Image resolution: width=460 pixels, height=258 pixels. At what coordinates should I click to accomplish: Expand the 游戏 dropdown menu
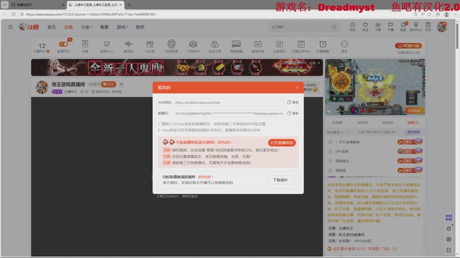tap(122, 27)
